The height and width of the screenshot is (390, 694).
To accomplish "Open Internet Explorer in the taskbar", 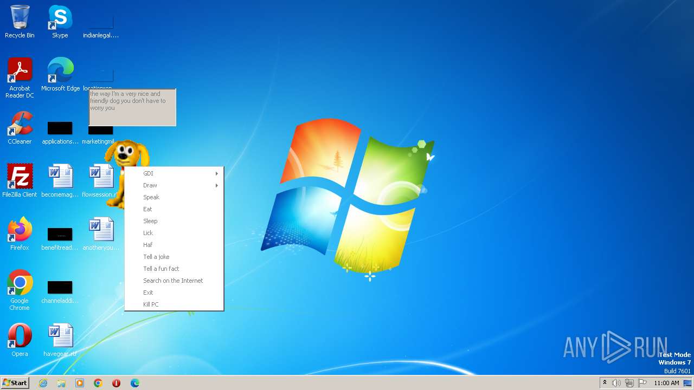I will tap(43, 383).
